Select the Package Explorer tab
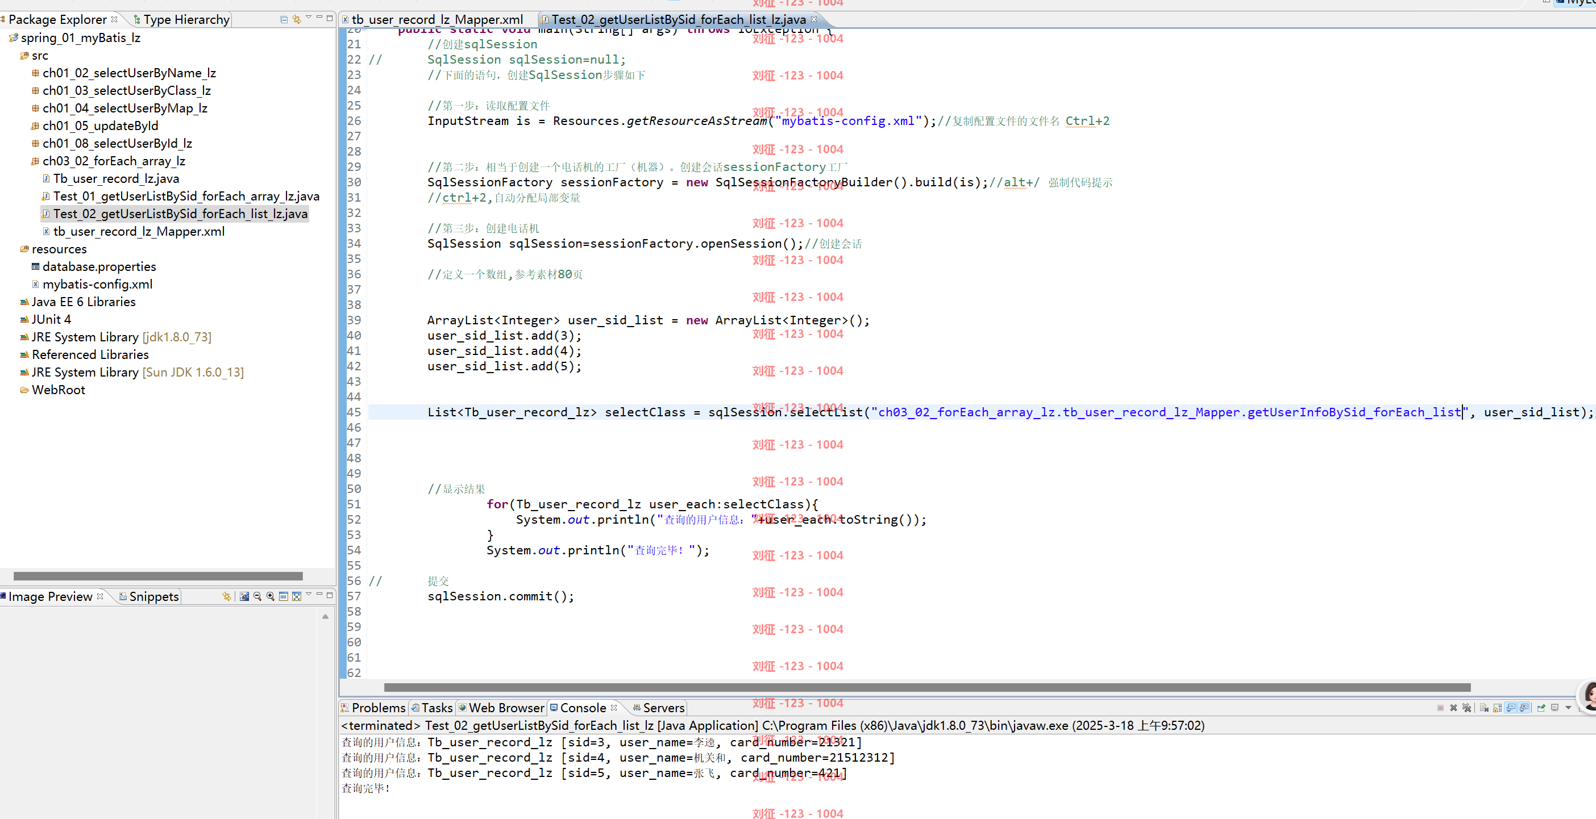This screenshot has width=1596, height=819. 57,20
